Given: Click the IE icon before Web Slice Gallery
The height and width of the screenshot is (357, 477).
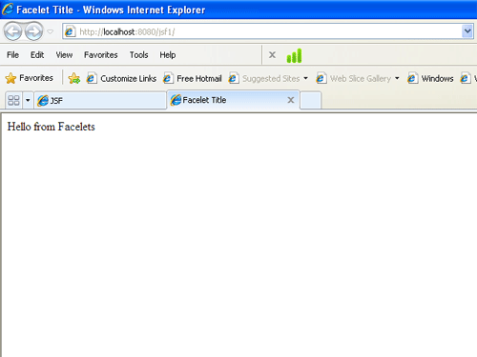Looking at the screenshot, I should (321, 78).
